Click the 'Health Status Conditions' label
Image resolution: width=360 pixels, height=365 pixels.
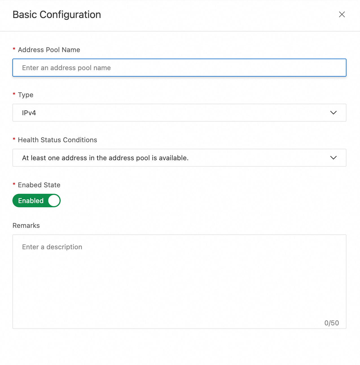point(57,140)
